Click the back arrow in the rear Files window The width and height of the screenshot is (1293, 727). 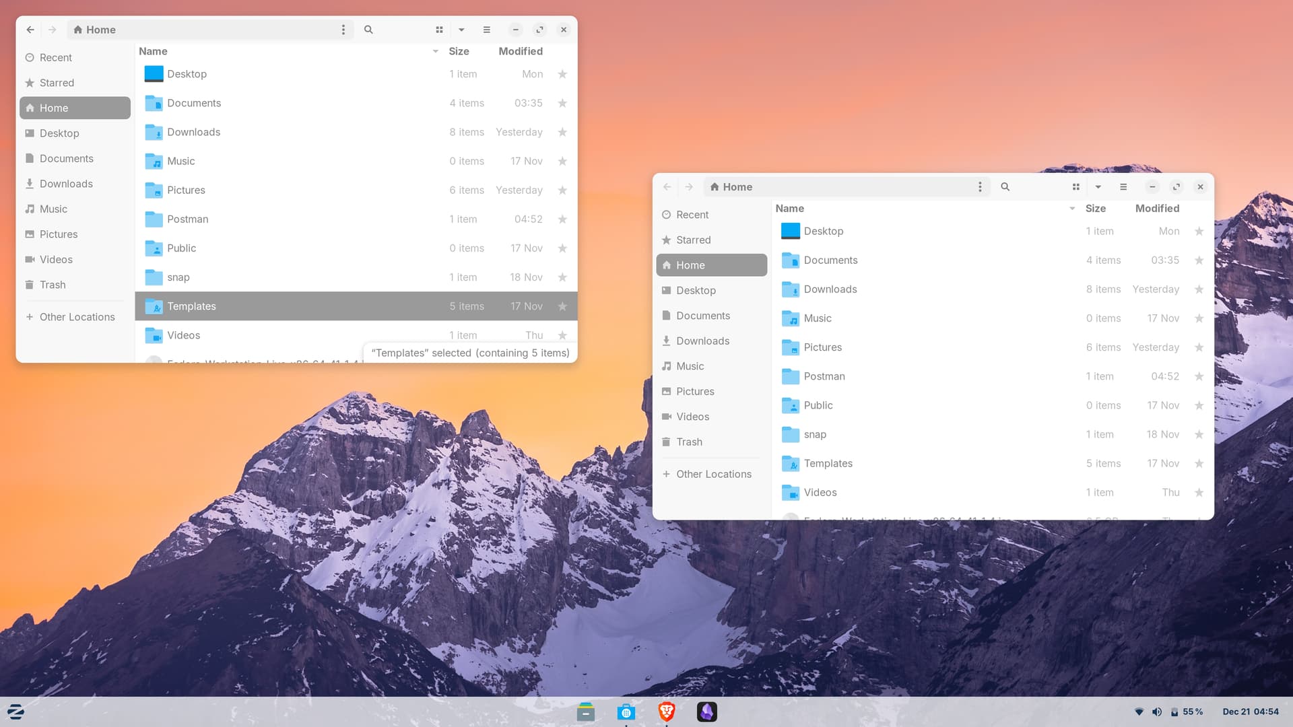(30, 30)
